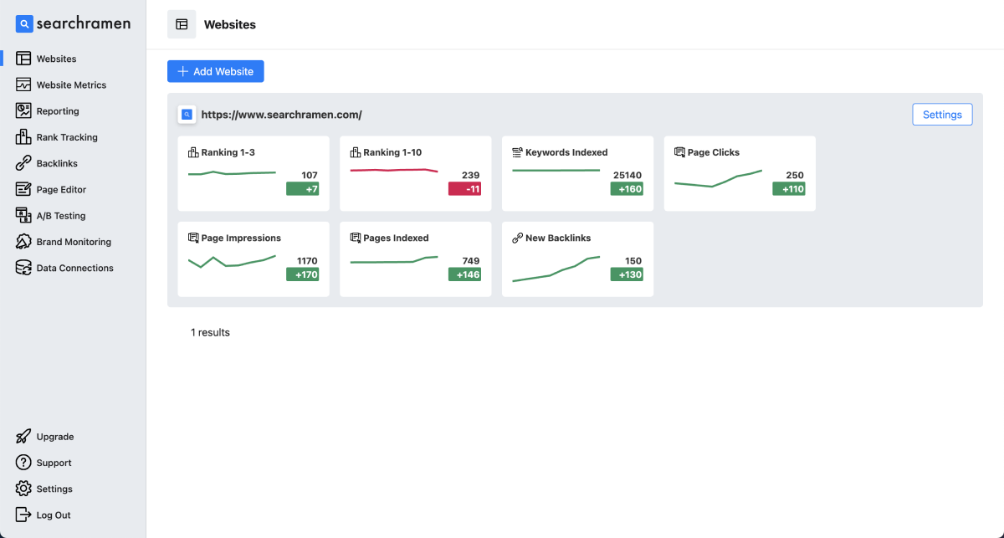Screen dimensions: 1004x538
Task: Click the Brand Monitoring sidebar icon
Action: 23,242
